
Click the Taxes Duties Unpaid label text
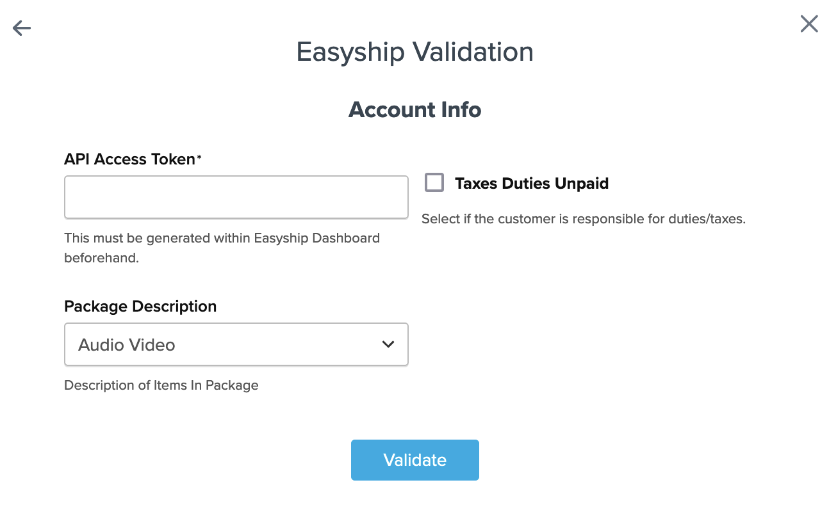pyautogui.click(x=531, y=184)
